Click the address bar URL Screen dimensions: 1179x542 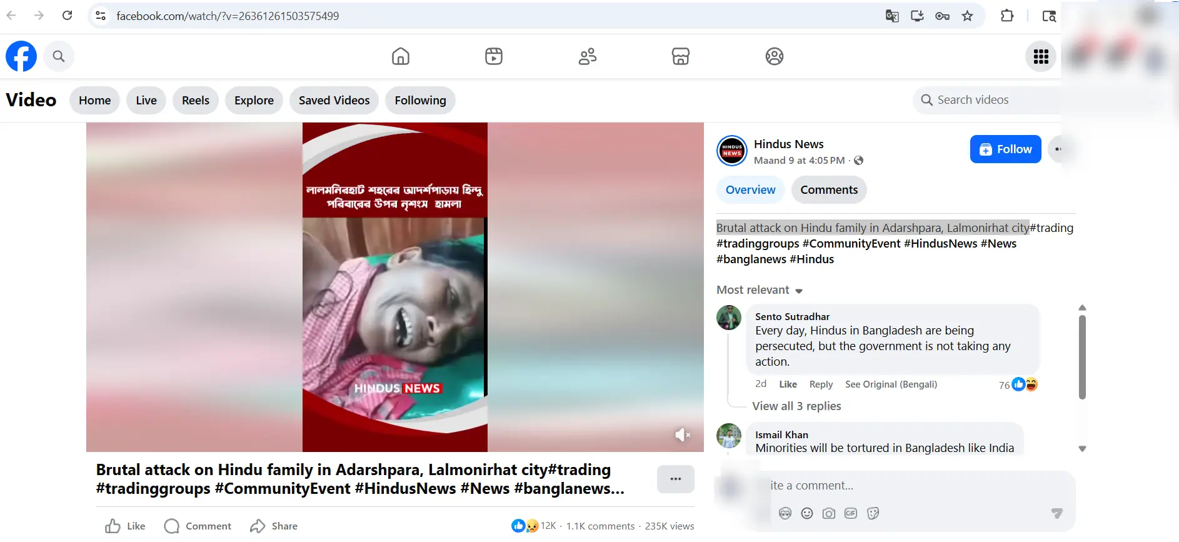228,16
